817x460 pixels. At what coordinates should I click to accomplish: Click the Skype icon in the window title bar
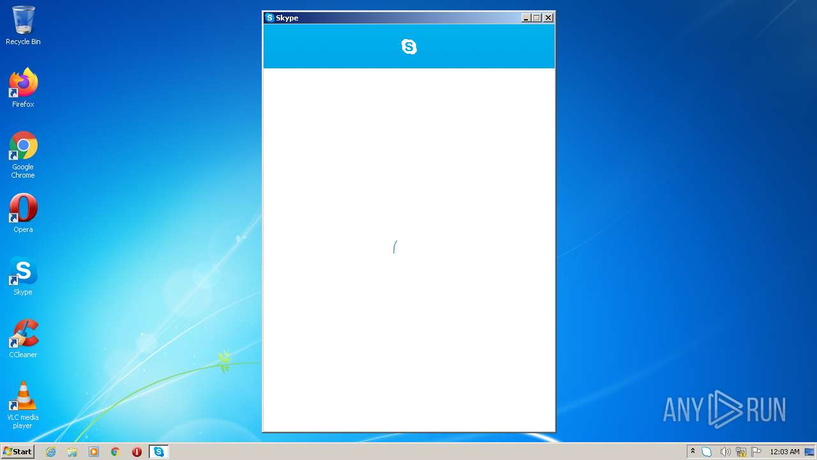click(x=270, y=18)
